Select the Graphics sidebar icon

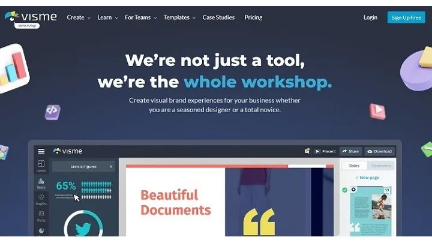[x=41, y=199]
